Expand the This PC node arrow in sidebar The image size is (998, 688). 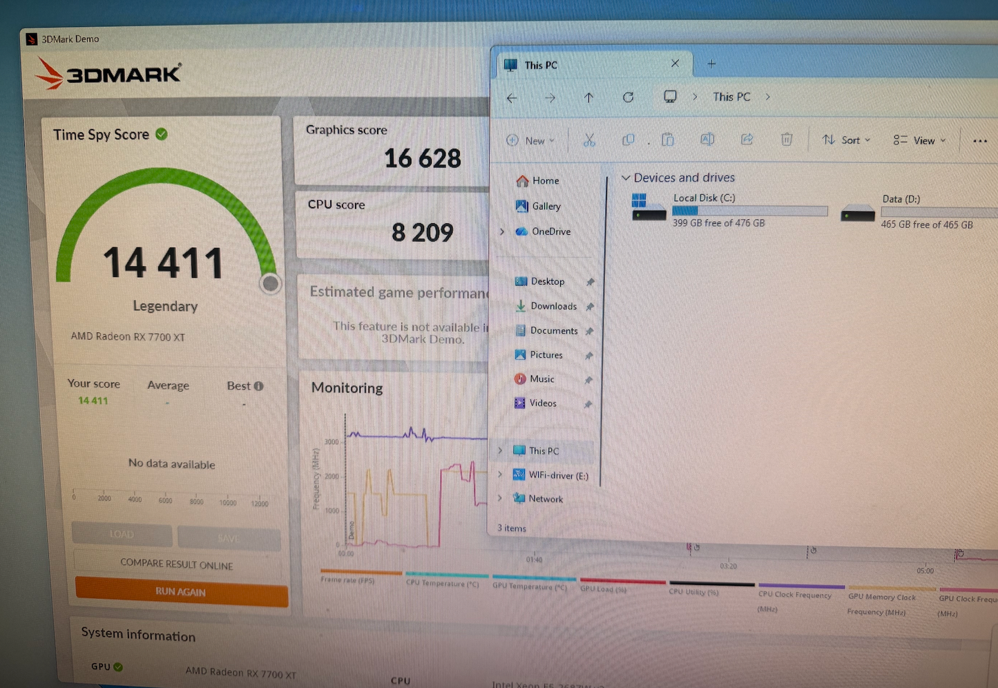tap(500, 450)
